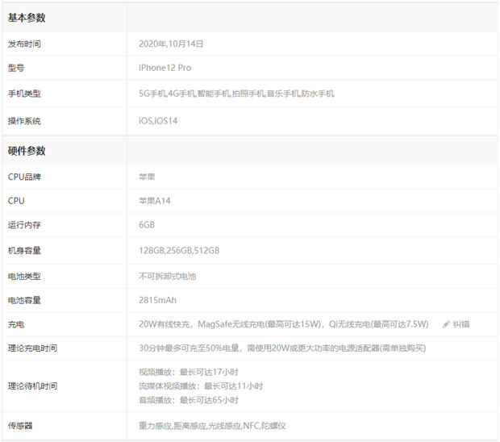The width and height of the screenshot is (500, 442).
Task: Select the 硬件参数 section header
Action: pos(27,151)
